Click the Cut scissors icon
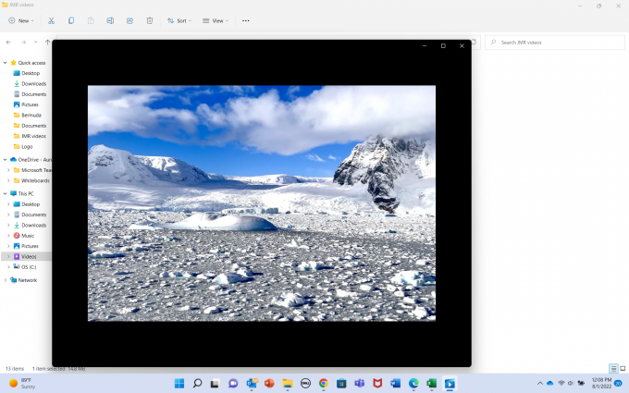This screenshot has width=629, height=393. 51,20
